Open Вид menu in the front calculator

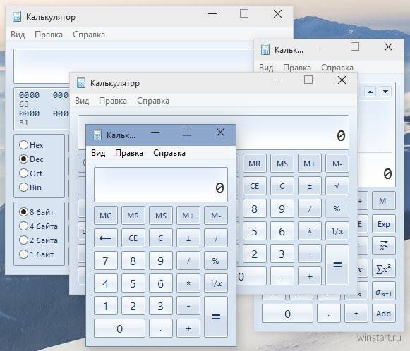tap(98, 153)
